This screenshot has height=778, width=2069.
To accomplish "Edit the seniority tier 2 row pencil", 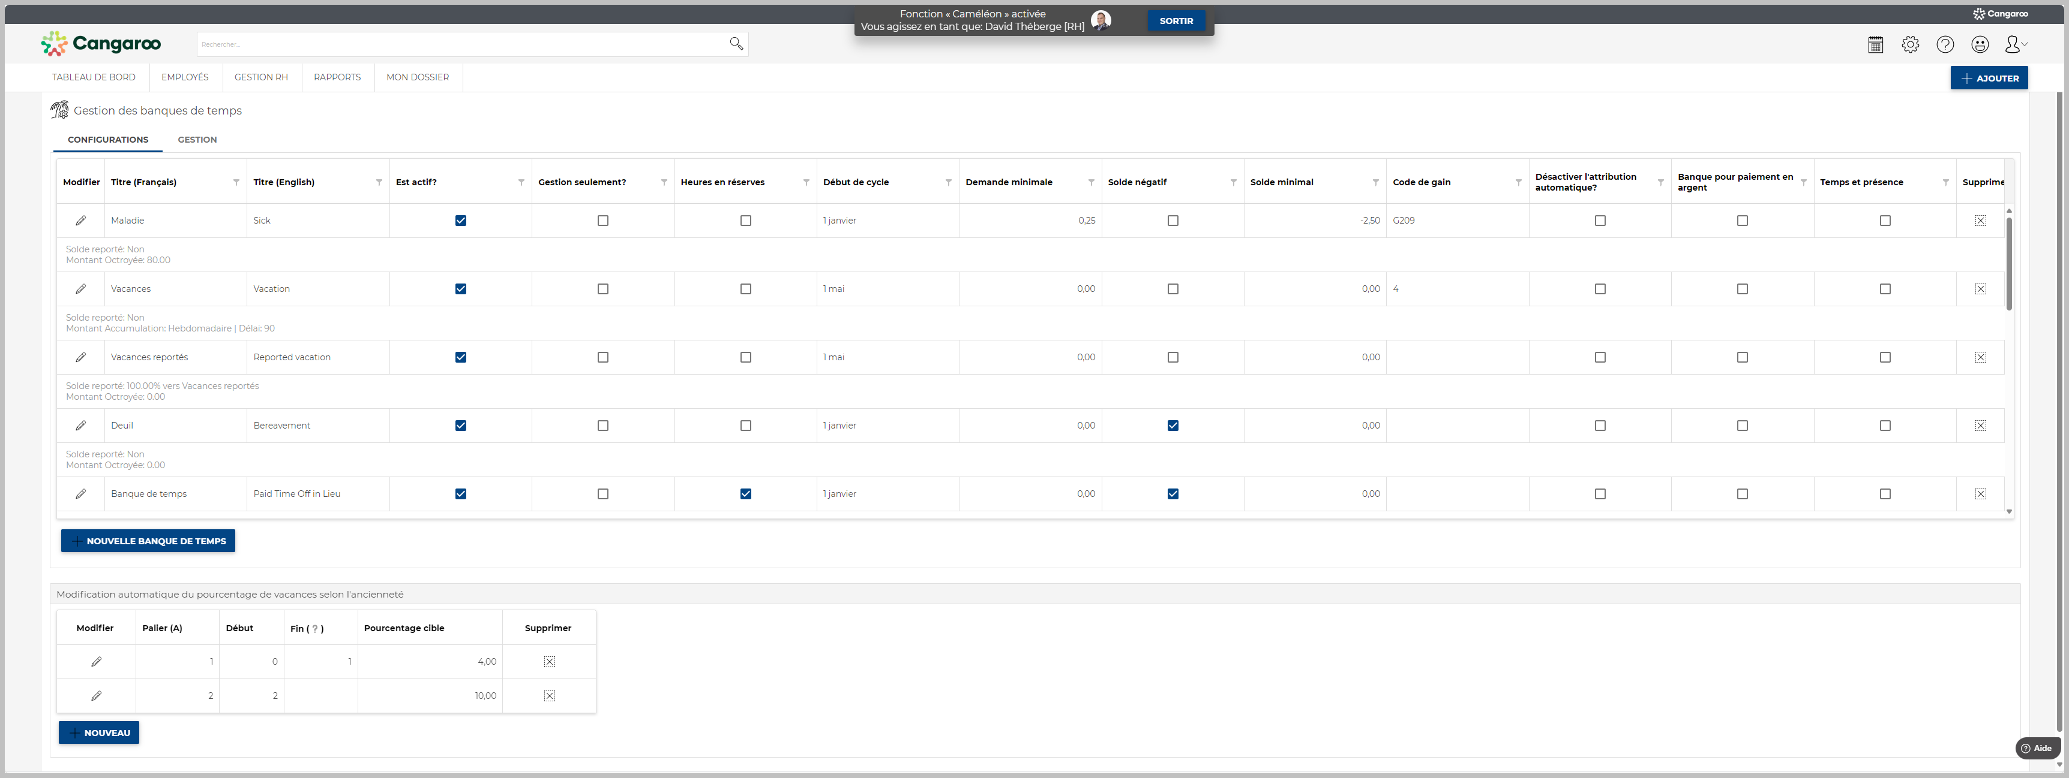I will 97,696.
